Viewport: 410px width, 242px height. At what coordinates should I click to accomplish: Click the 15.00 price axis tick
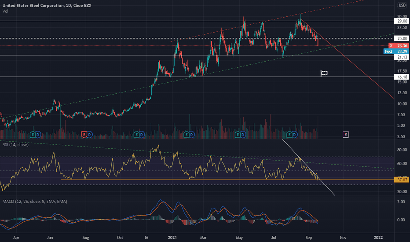click(402, 82)
